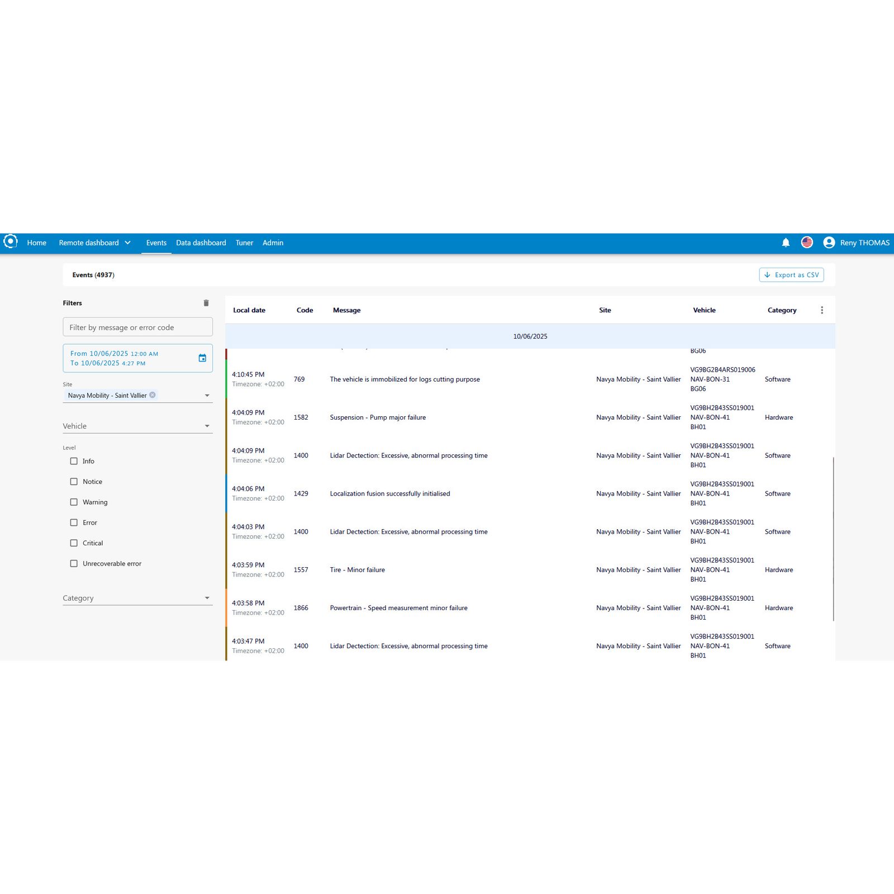Click the Export as CSV button

[x=791, y=275]
